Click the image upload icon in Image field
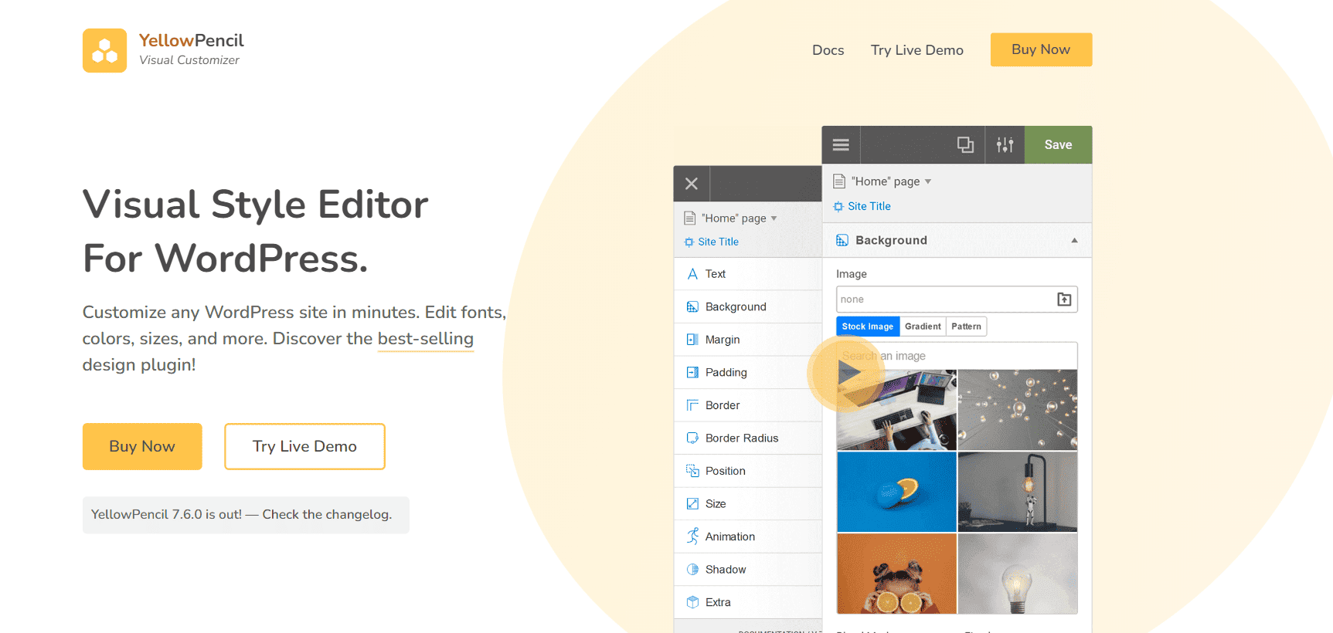1333x633 pixels. tap(1064, 300)
